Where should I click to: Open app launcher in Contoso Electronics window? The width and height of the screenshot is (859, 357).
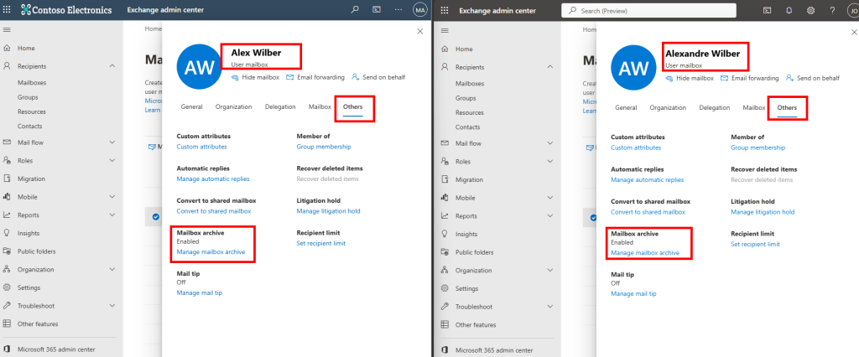(8, 10)
